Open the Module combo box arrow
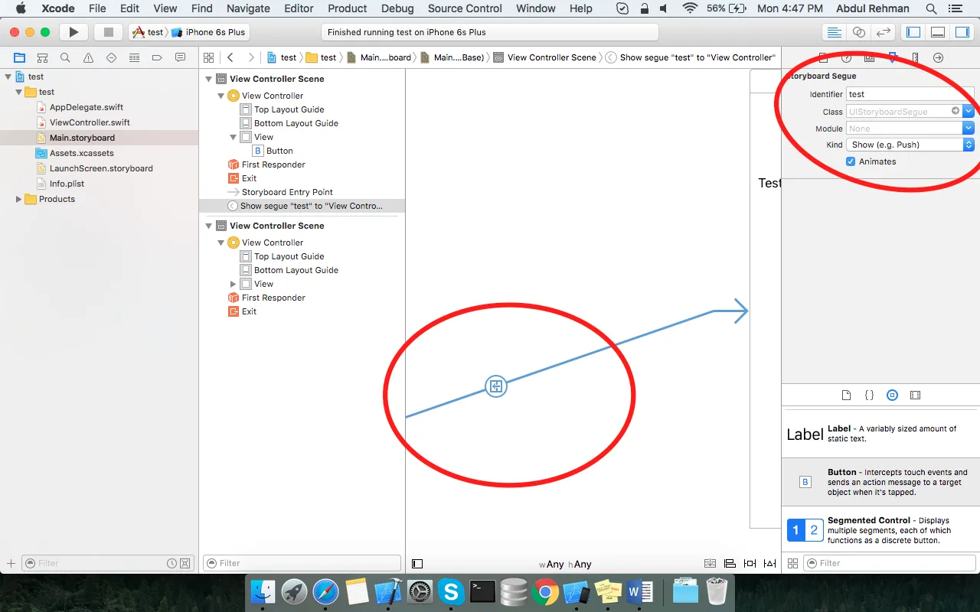The height and width of the screenshot is (612, 980). coord(969,129)
